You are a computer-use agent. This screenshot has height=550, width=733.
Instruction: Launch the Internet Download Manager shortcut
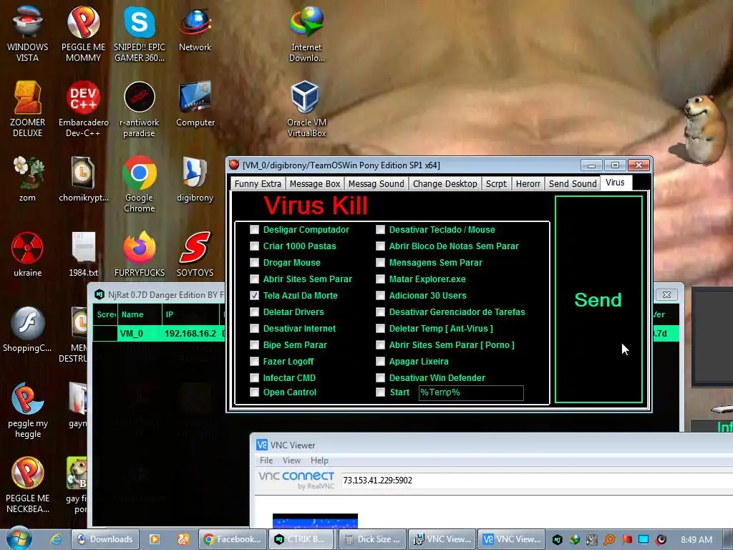pyautogui.click(x=306, y=34)
